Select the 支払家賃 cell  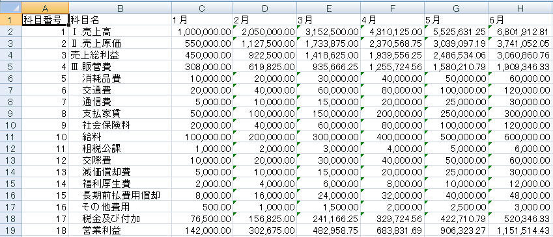pos(121,114)
